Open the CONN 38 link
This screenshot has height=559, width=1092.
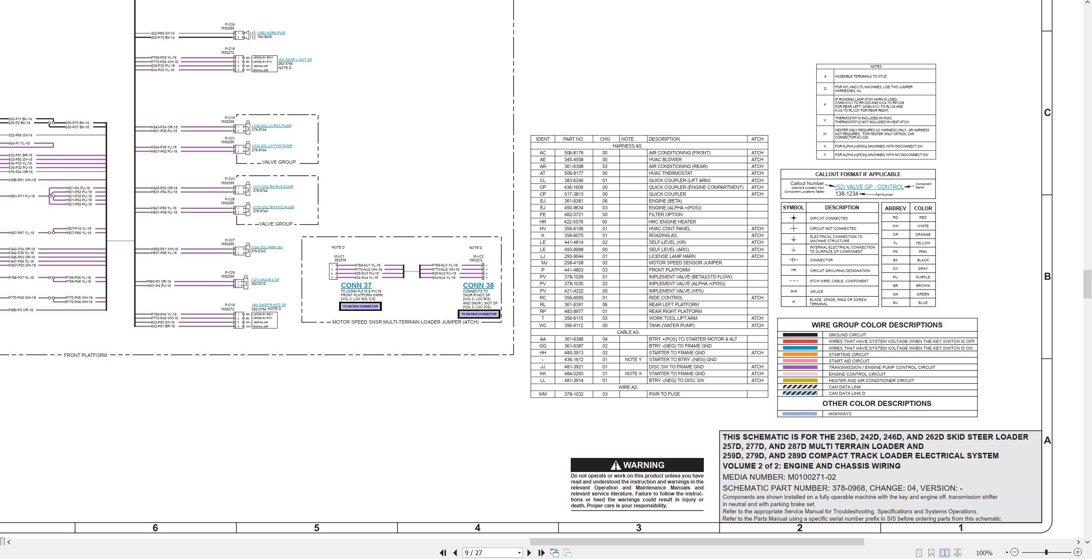coord(478,285)
